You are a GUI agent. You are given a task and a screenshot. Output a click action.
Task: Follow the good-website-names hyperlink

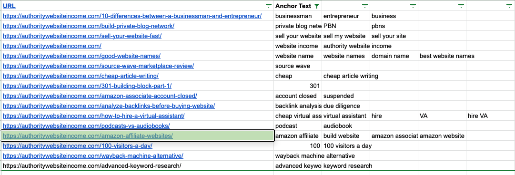tap(81, 56)
